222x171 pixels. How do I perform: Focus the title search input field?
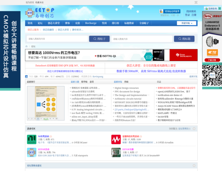click(142, 39)
